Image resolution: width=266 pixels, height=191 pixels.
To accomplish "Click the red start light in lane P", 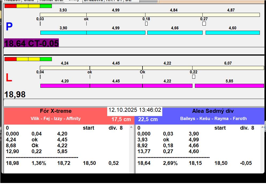I will point(10,6).
